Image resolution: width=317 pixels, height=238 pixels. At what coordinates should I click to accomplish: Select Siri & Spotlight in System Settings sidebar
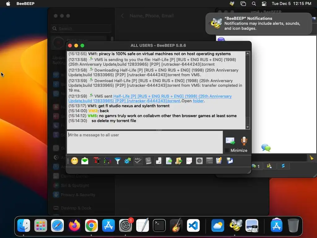[75, 185]
